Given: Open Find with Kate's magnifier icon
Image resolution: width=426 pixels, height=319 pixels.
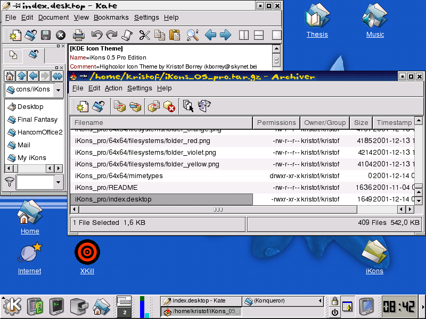Looking at the screenshot, I should [x=192, y=35].
